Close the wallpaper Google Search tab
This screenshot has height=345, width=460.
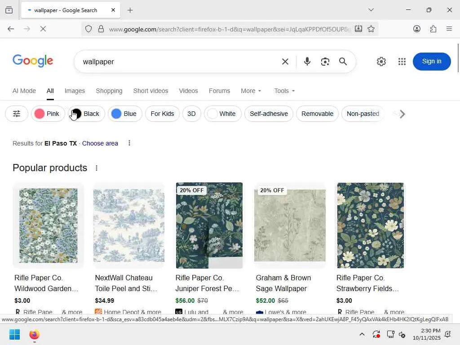point(113,10)
